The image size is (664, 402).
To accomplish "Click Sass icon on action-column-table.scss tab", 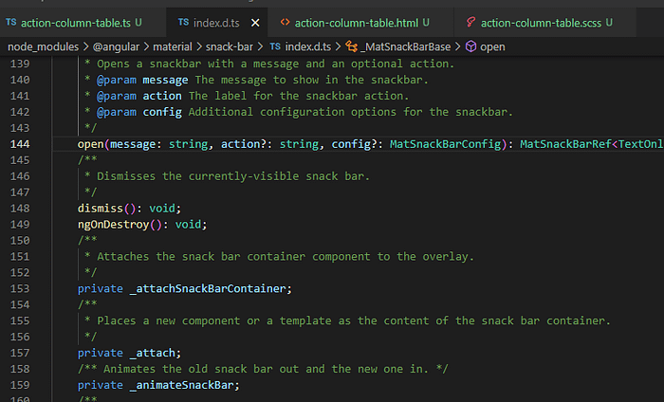I will tap(470, 22).
